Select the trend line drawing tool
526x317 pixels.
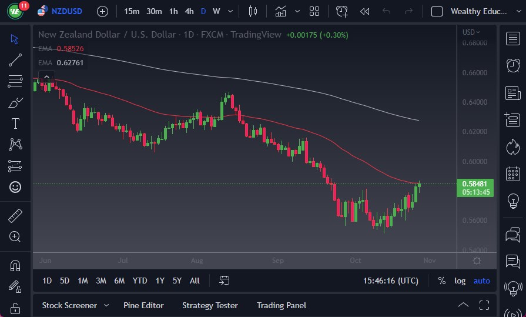tap(15, 59)
